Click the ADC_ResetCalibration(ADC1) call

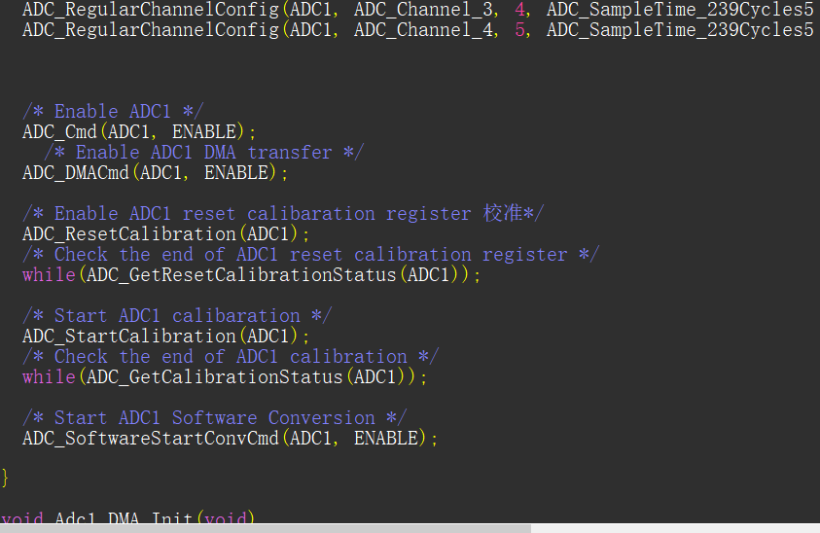point(165,233)
